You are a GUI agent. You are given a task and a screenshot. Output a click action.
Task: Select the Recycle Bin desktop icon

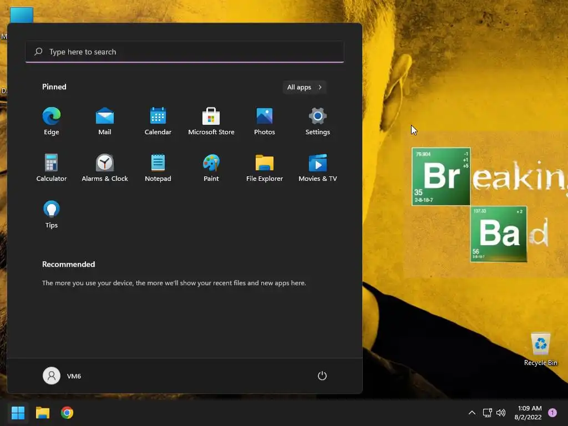click(540, 349)
